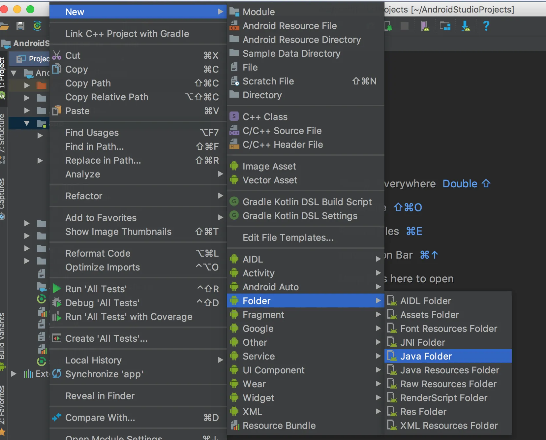Click the Resource Bundle icon
This screenshot has height=440, width=546.
pyautogui.click(x=234, y=425)
